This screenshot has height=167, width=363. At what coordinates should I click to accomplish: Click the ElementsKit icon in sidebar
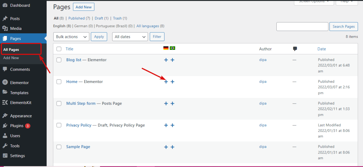tap(5, 102)
